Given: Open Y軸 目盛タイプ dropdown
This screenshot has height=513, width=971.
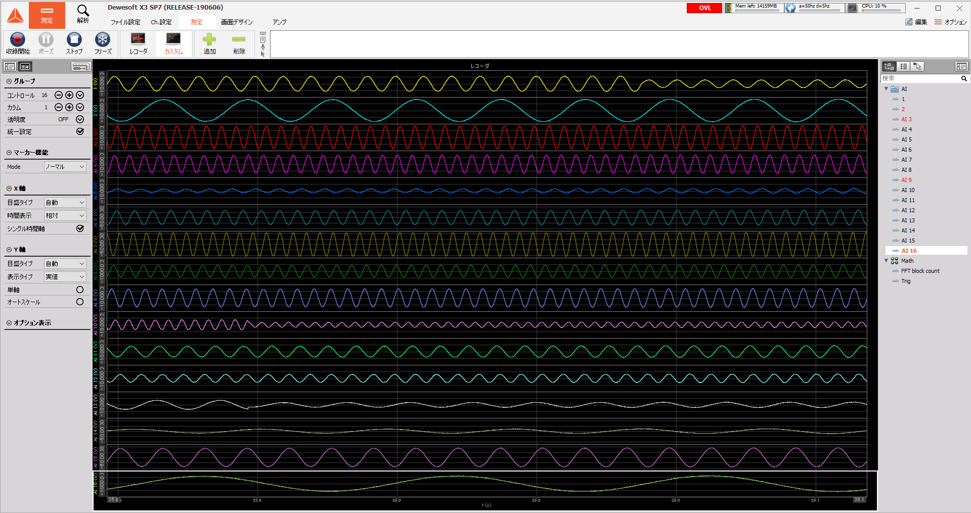Looking at the screenshot, I should click(65, 263).
